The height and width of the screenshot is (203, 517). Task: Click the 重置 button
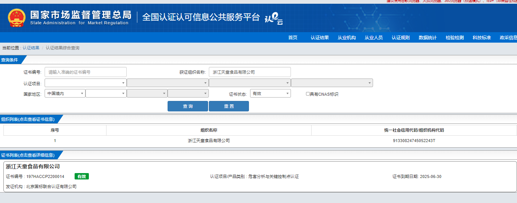pyautogui.click(x=229, y=106)
